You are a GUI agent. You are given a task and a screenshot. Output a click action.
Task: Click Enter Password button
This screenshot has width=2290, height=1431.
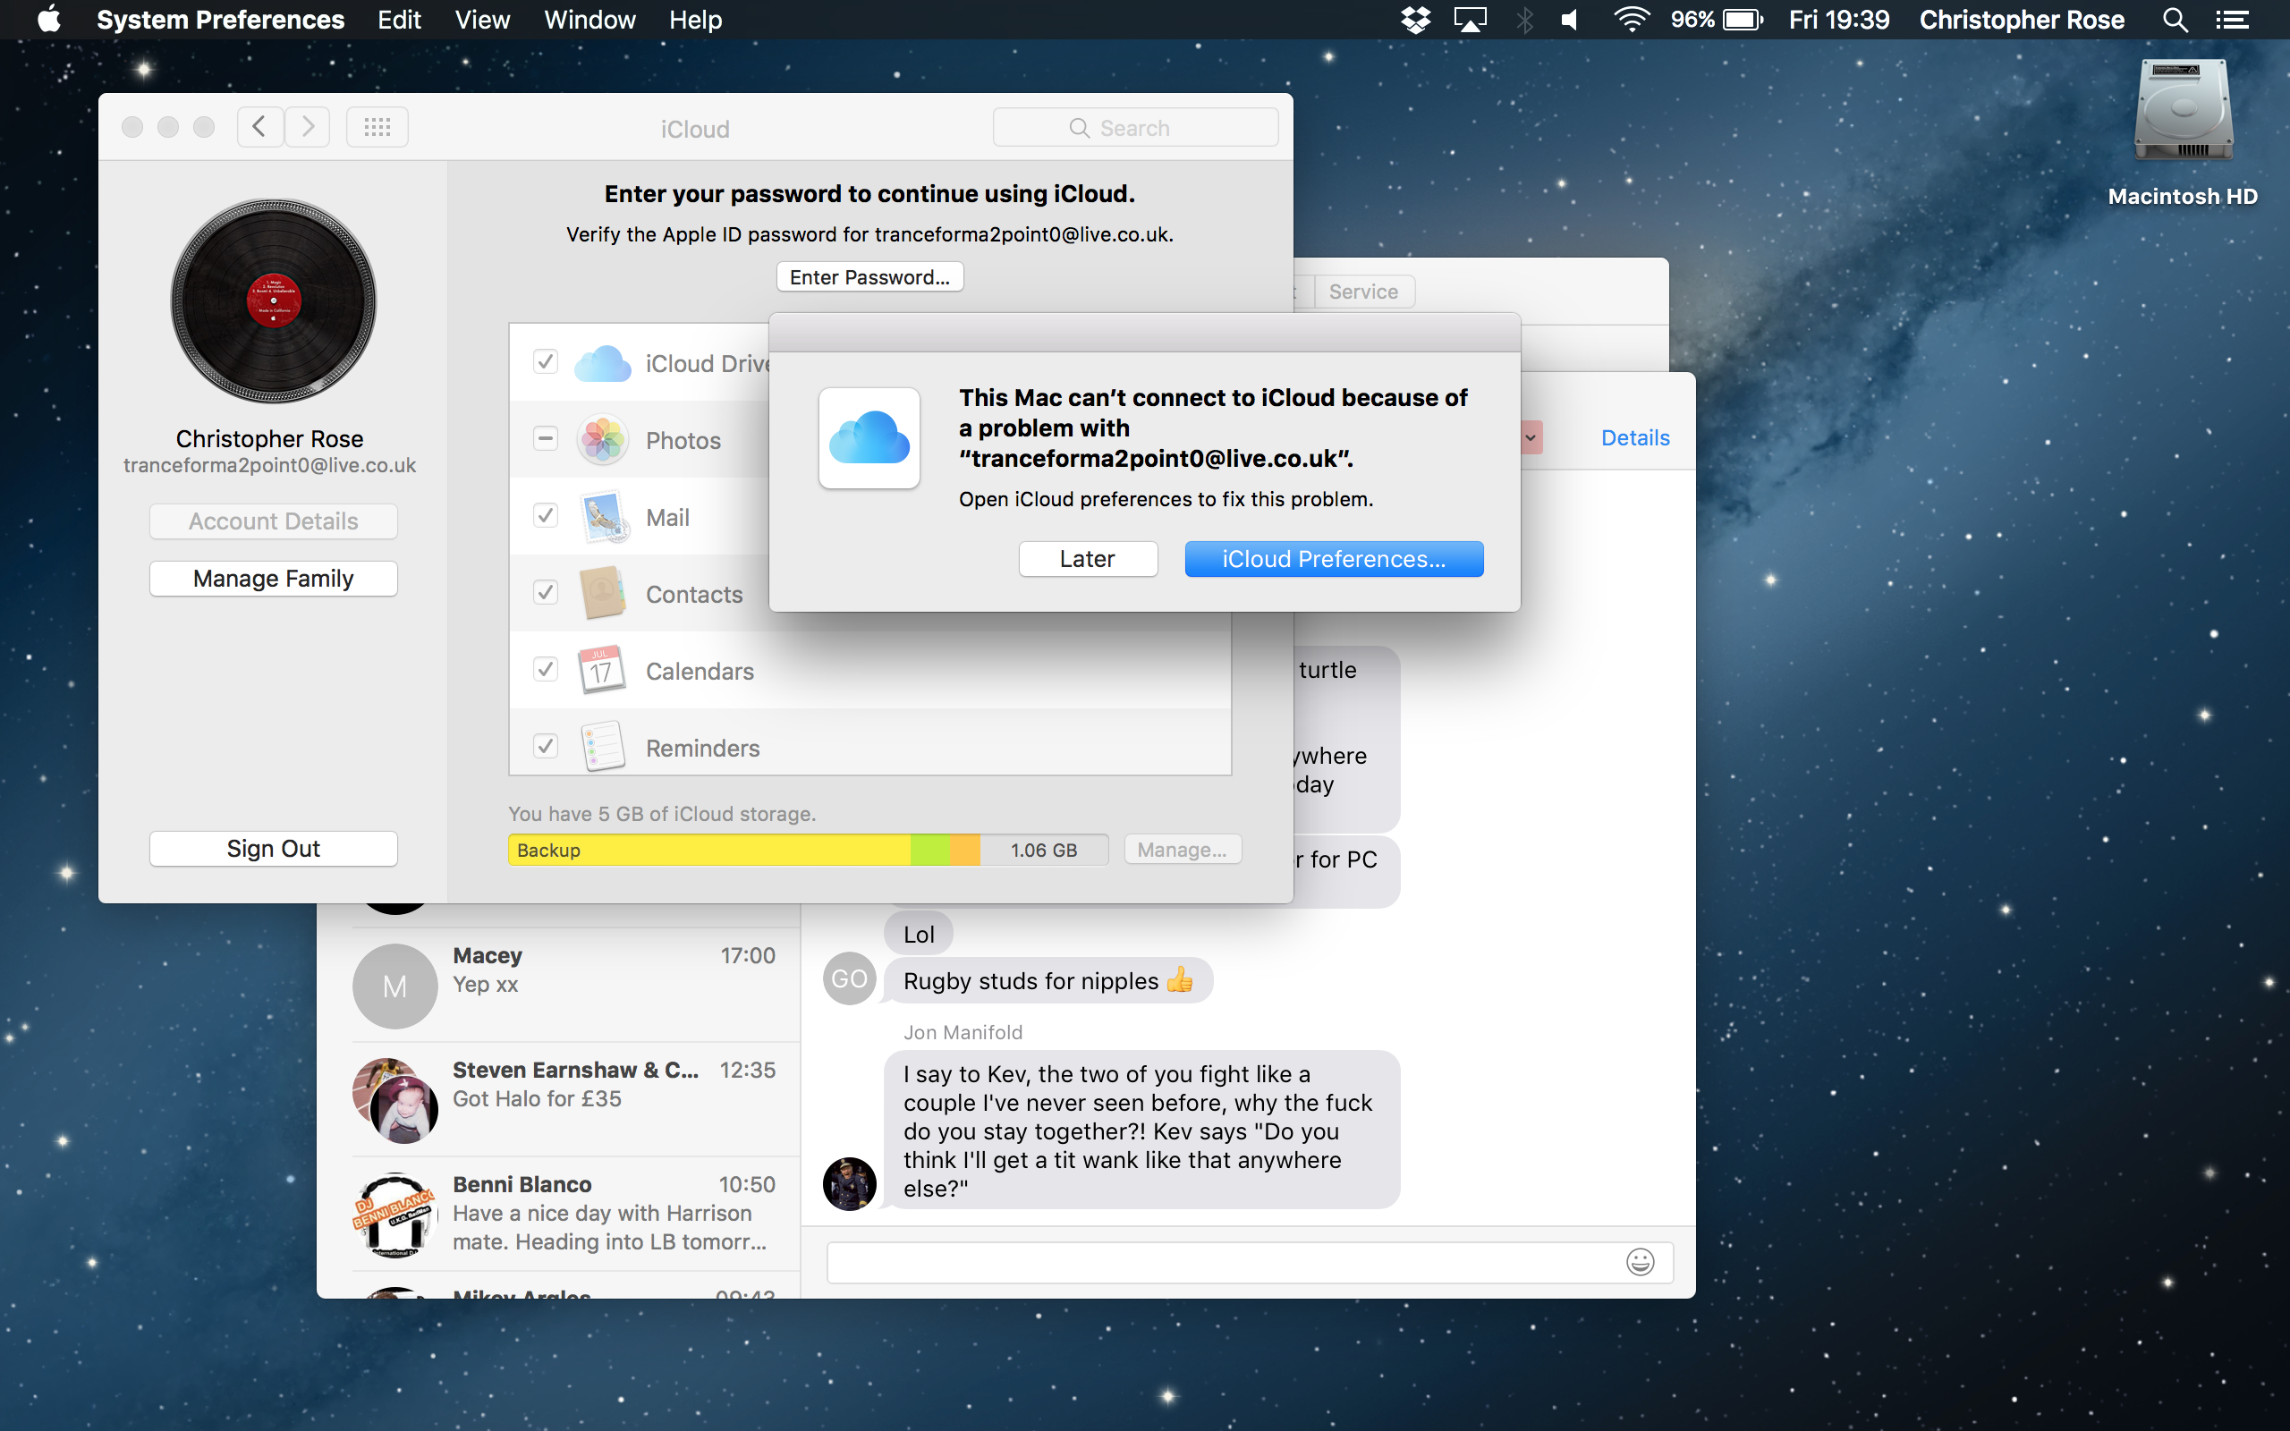(x=869, y=276)
